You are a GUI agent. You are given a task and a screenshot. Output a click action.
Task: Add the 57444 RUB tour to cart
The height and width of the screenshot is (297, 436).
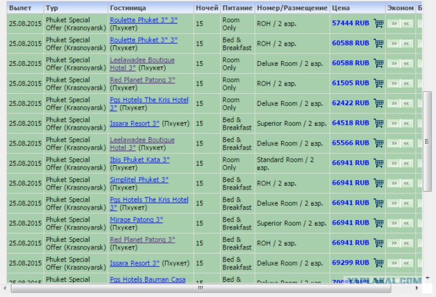[x=378, y=23]
